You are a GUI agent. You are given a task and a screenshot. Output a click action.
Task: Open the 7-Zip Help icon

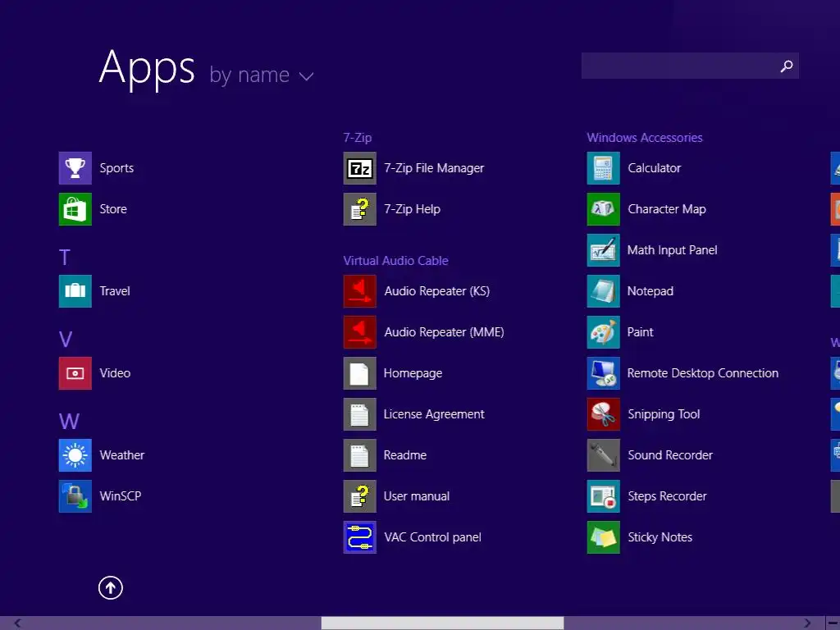coord(359,209)
